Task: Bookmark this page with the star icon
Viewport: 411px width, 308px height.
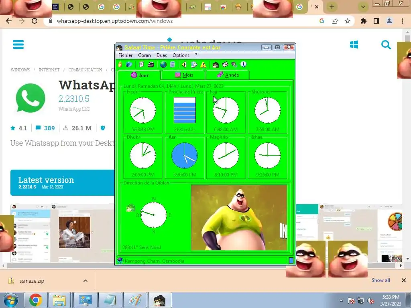Action: pyautogui.click(x=348, y=21)
